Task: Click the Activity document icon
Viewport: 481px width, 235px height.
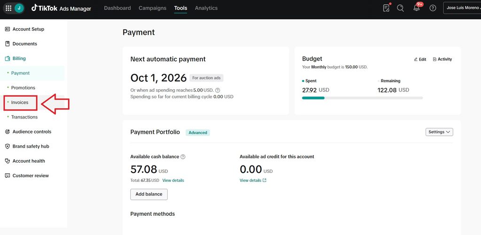Action: point(434,59)
